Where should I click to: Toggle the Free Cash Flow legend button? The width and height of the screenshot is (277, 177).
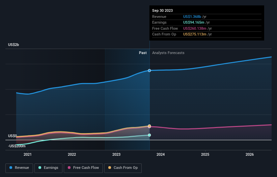tap(83, 168)
